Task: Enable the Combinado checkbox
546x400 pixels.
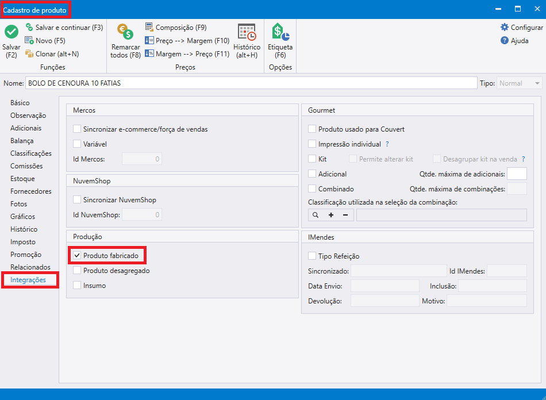Action: click(x=312, y=189)
